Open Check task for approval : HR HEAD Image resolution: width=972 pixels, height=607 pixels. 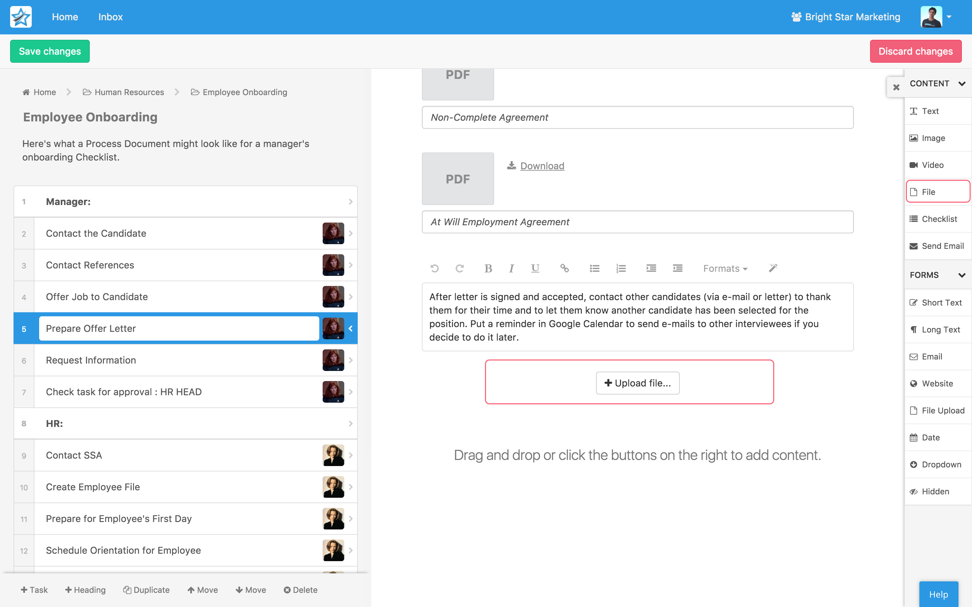(185, 392)
